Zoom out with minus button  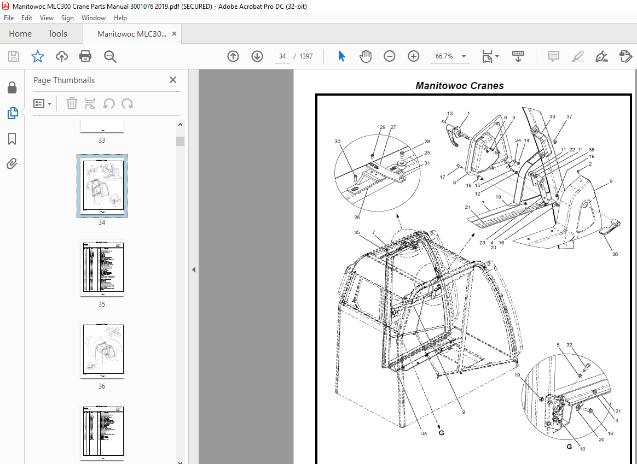[390, 56]
